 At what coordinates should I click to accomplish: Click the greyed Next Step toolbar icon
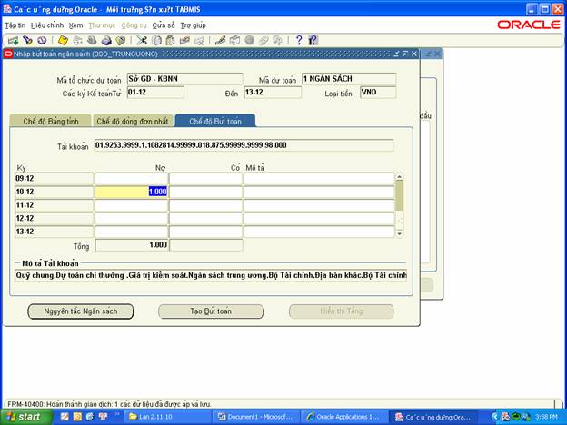(x=77, y=40)
